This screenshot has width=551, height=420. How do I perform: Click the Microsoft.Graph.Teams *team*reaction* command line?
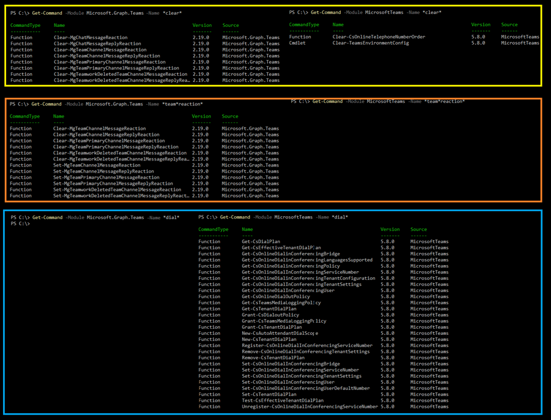(x=106, y=104)
